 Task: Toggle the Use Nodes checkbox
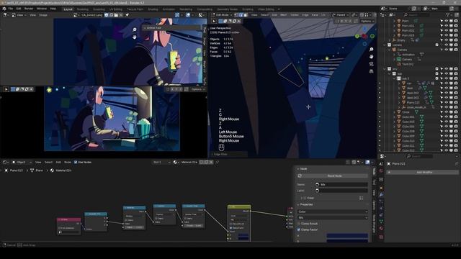coord(76,162)
